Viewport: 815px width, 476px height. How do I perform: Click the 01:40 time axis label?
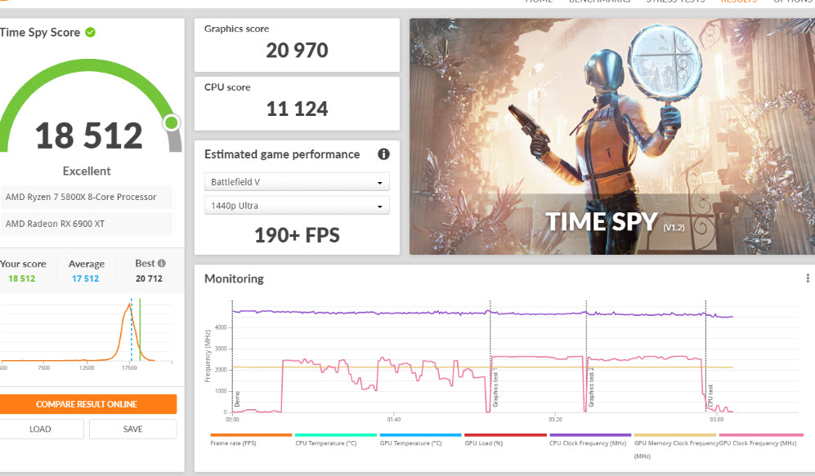(x=393, y=420)
